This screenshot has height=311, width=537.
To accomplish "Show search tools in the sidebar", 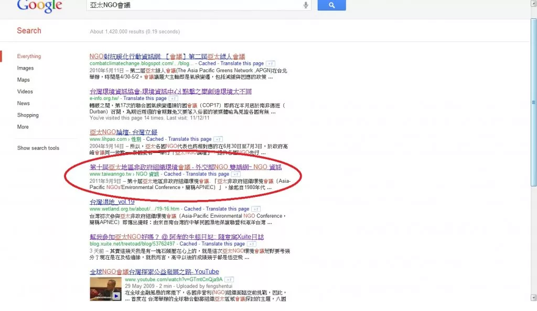I will click(x=38, y=148).
